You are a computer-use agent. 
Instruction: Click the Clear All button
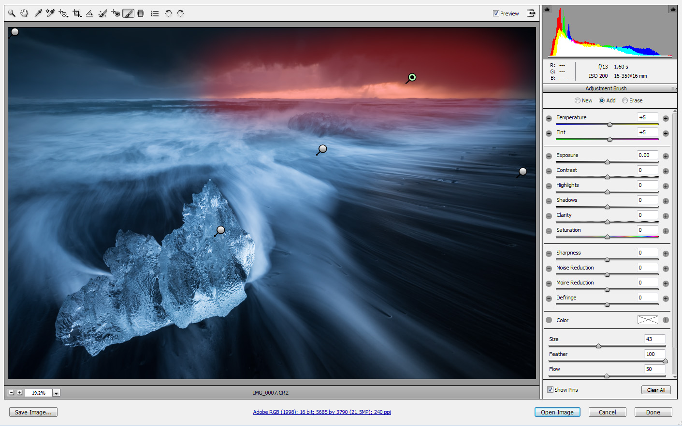(x=656, y=390)
